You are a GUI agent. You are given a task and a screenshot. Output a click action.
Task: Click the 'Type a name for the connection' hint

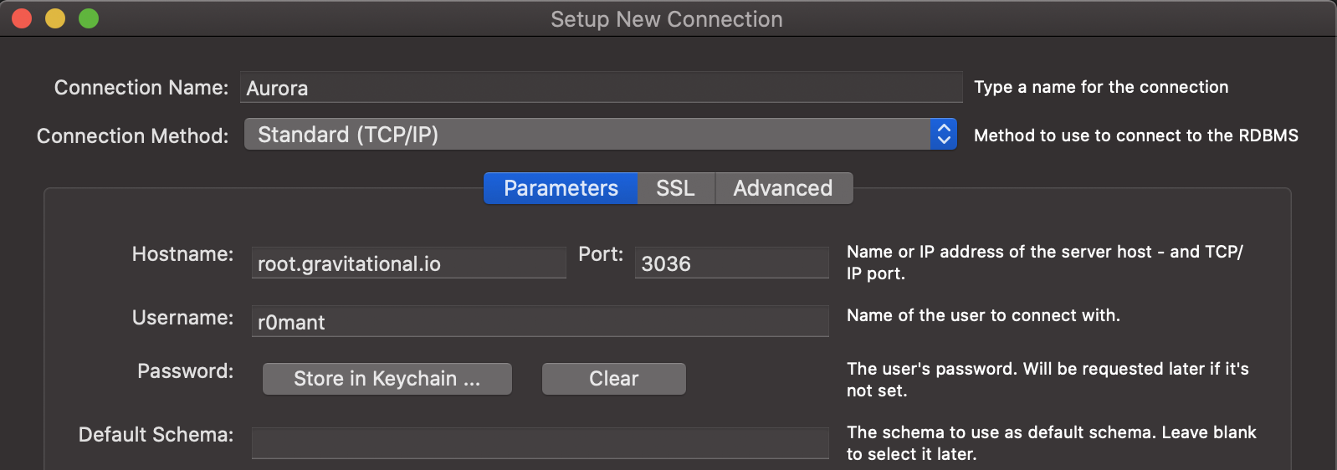pyautogui.click(x=1100, y=87)
